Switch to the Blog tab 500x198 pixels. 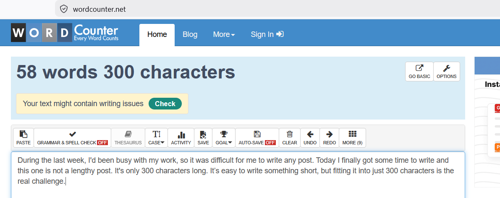(190, 34)
